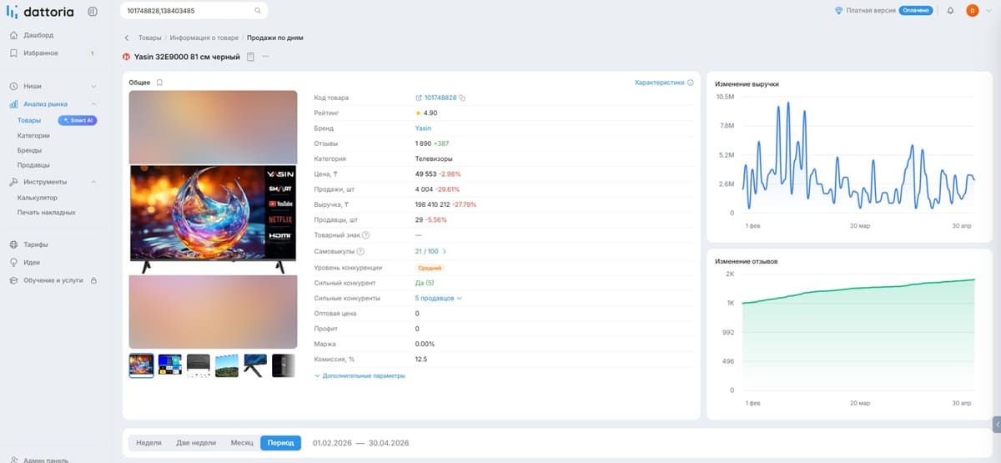Open Калькулятор tool
The image size is (1001, 463).
pos(38,198)
